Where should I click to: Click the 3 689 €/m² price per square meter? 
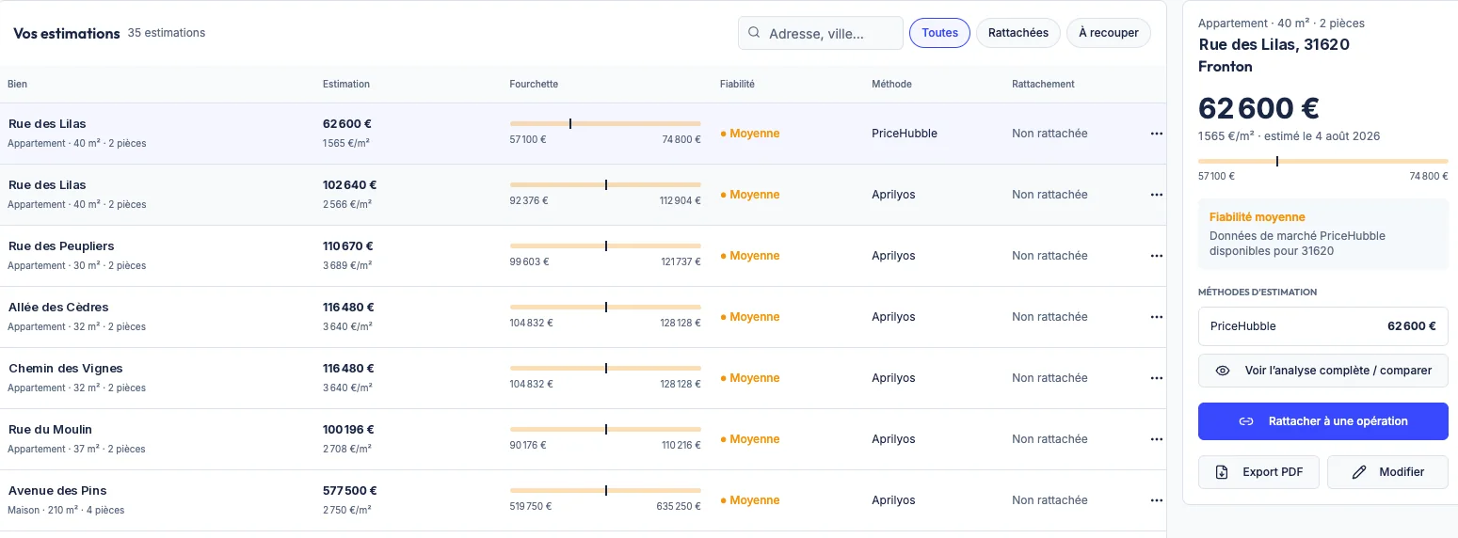point(347,266)
